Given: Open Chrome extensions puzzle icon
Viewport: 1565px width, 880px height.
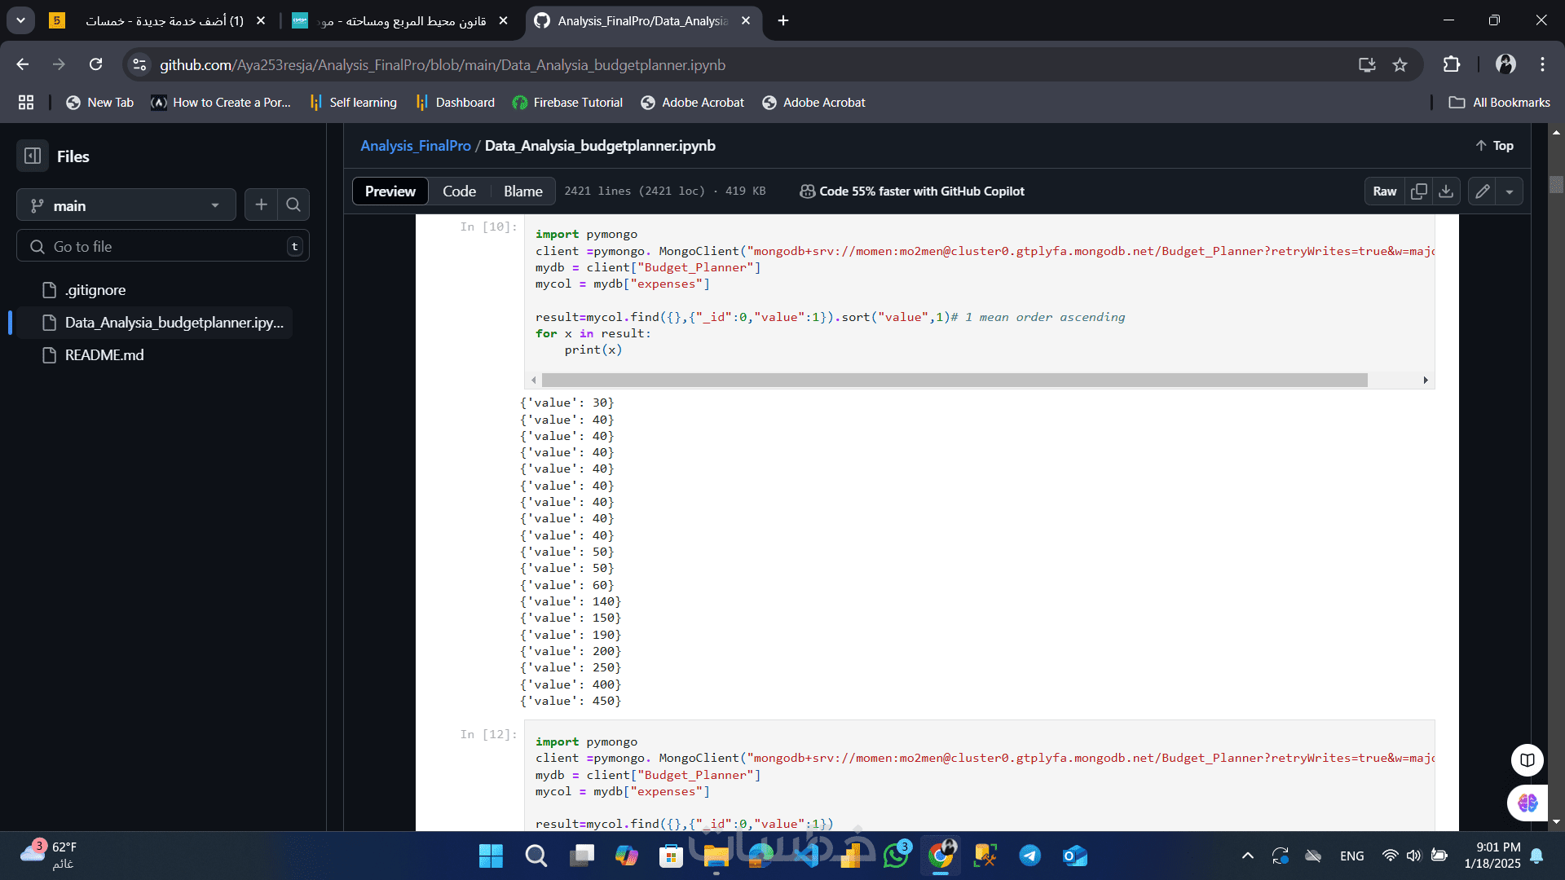Looking at the screenshot, I should point(1452,64).
